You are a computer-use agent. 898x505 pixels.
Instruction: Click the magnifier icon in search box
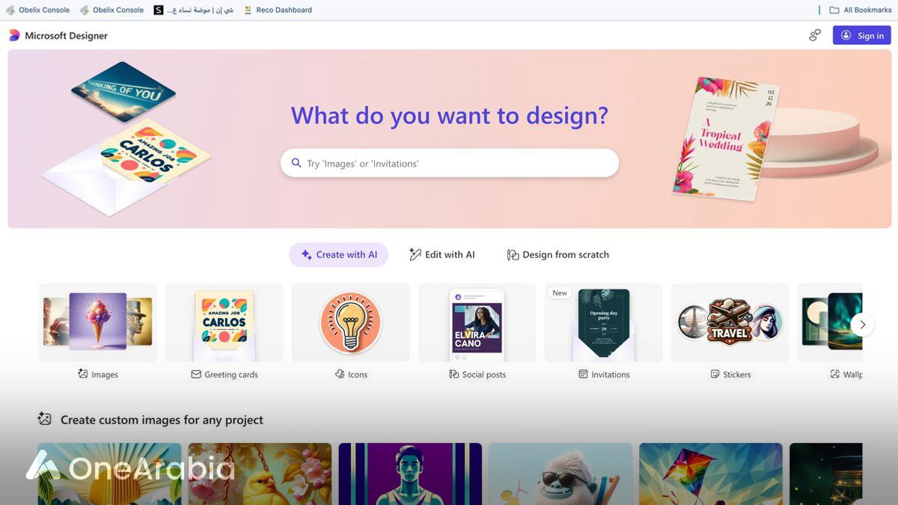click(x=296, y=163)
